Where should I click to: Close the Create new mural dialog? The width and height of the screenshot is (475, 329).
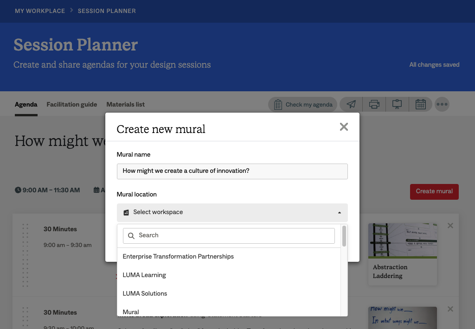point(344,127)
